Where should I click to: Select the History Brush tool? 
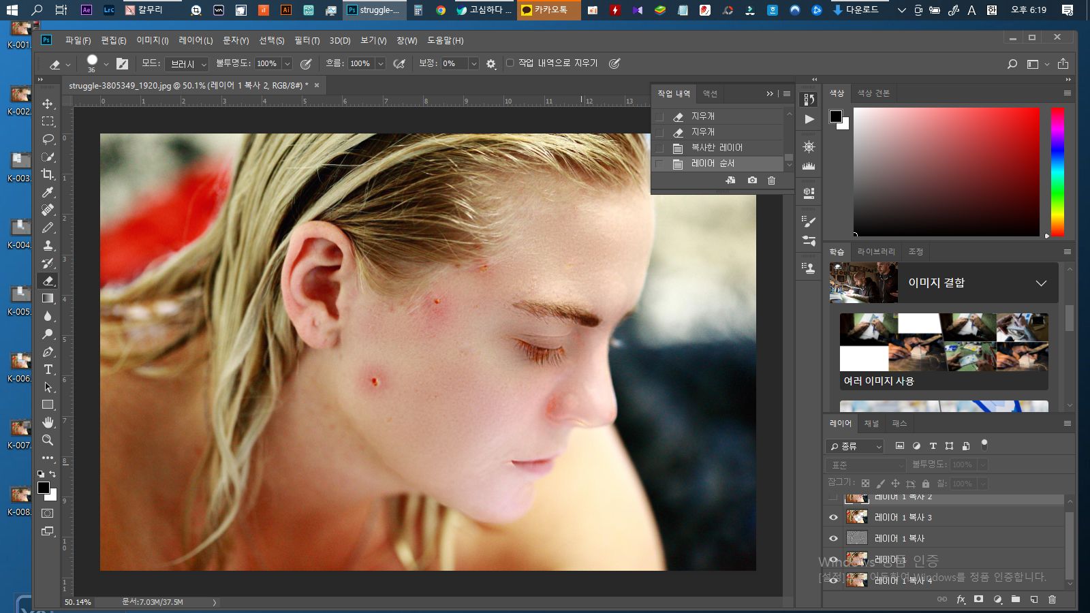tap(48, 263)
